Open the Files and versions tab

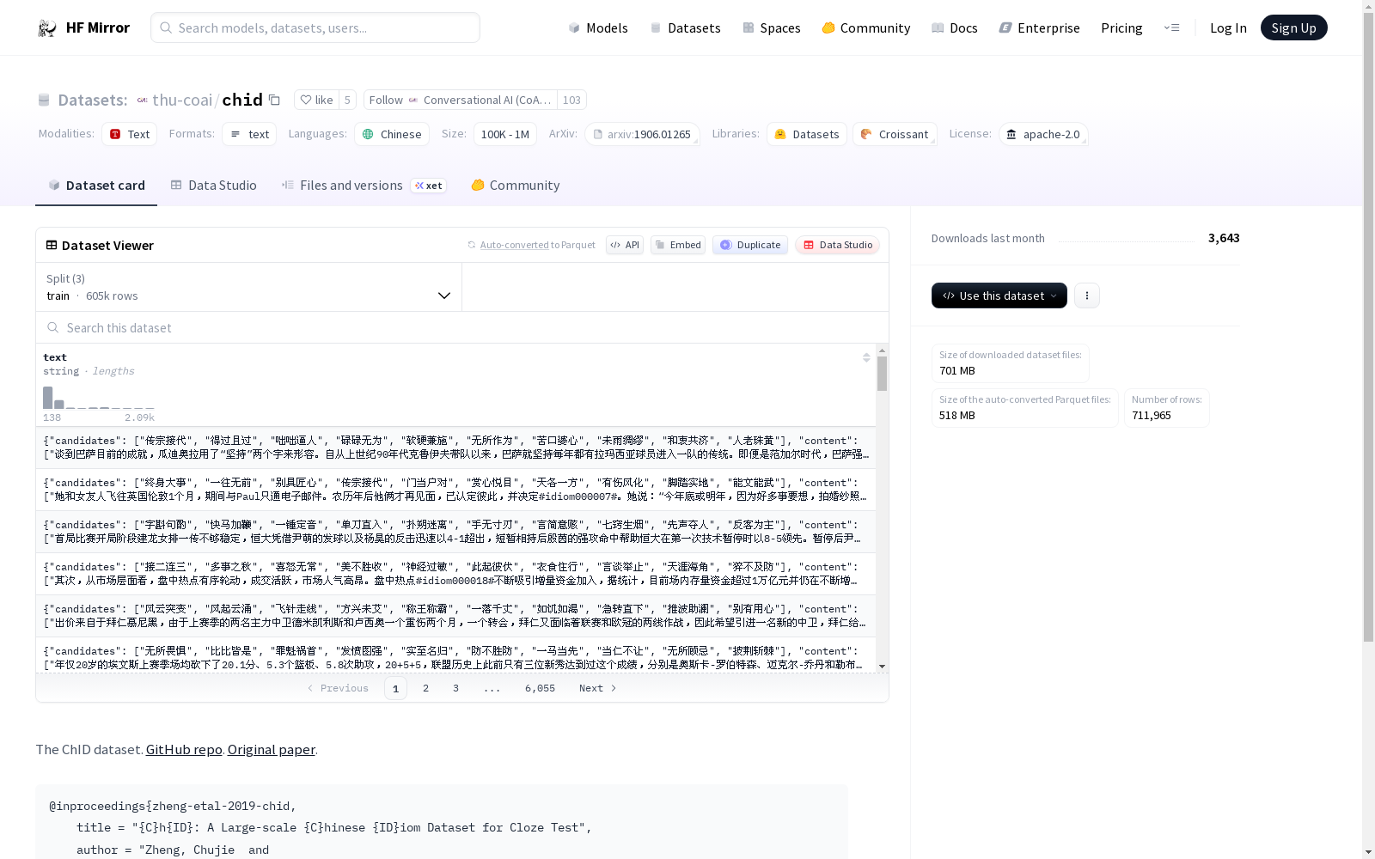364,186
